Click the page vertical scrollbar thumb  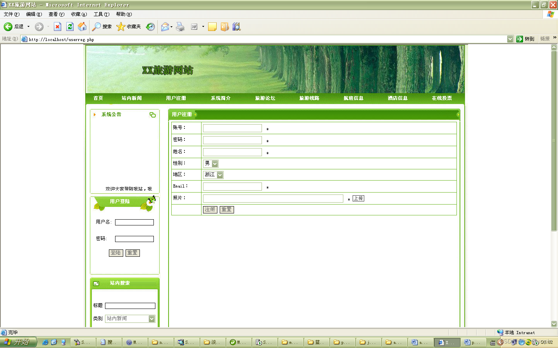554,141
